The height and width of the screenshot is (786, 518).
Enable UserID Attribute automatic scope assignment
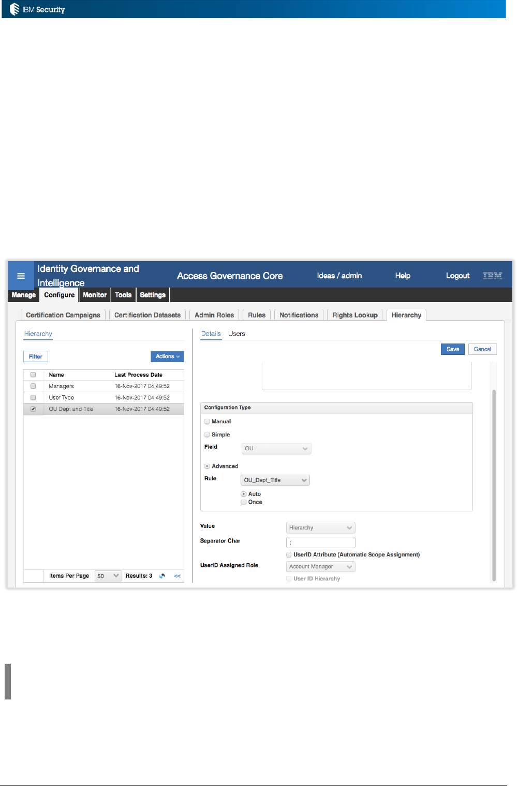(289, 554)
